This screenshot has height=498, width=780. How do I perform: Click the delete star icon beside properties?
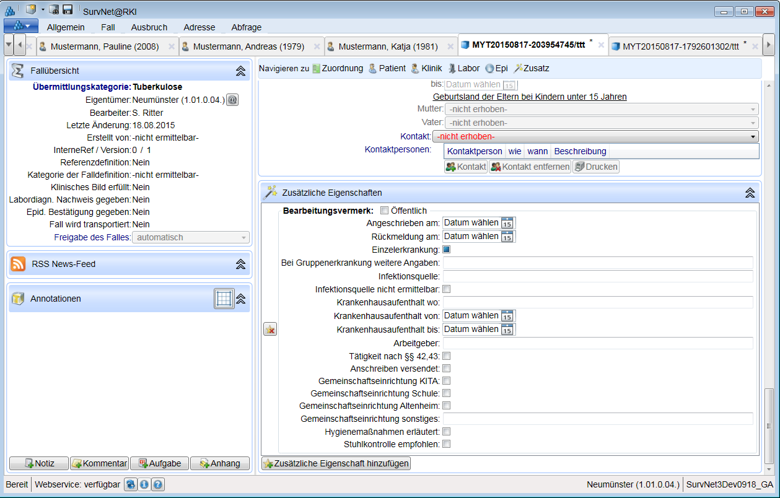tap(270, 330)
